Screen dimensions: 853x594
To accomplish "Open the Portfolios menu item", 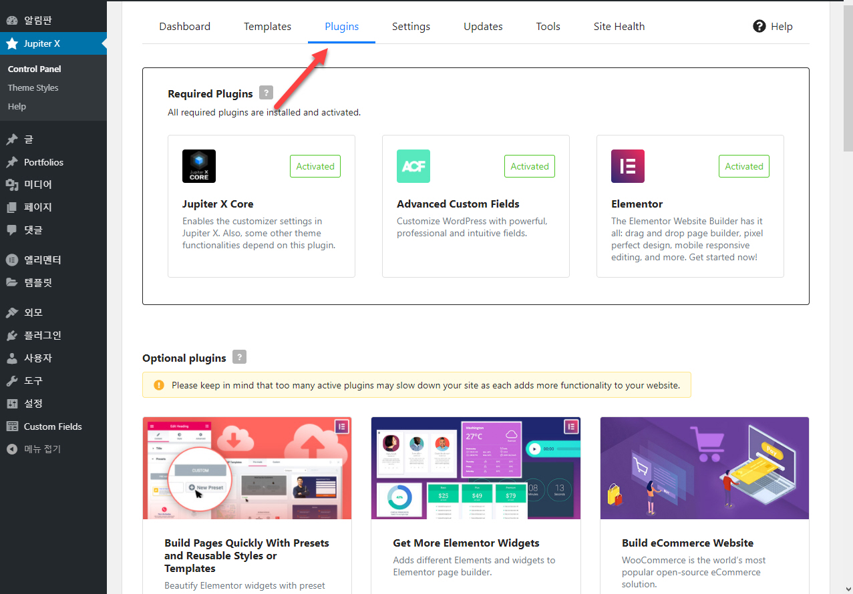I will (44, 162).
